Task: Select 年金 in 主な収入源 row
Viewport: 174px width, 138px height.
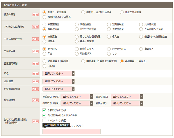Action: tap(44, 54)
